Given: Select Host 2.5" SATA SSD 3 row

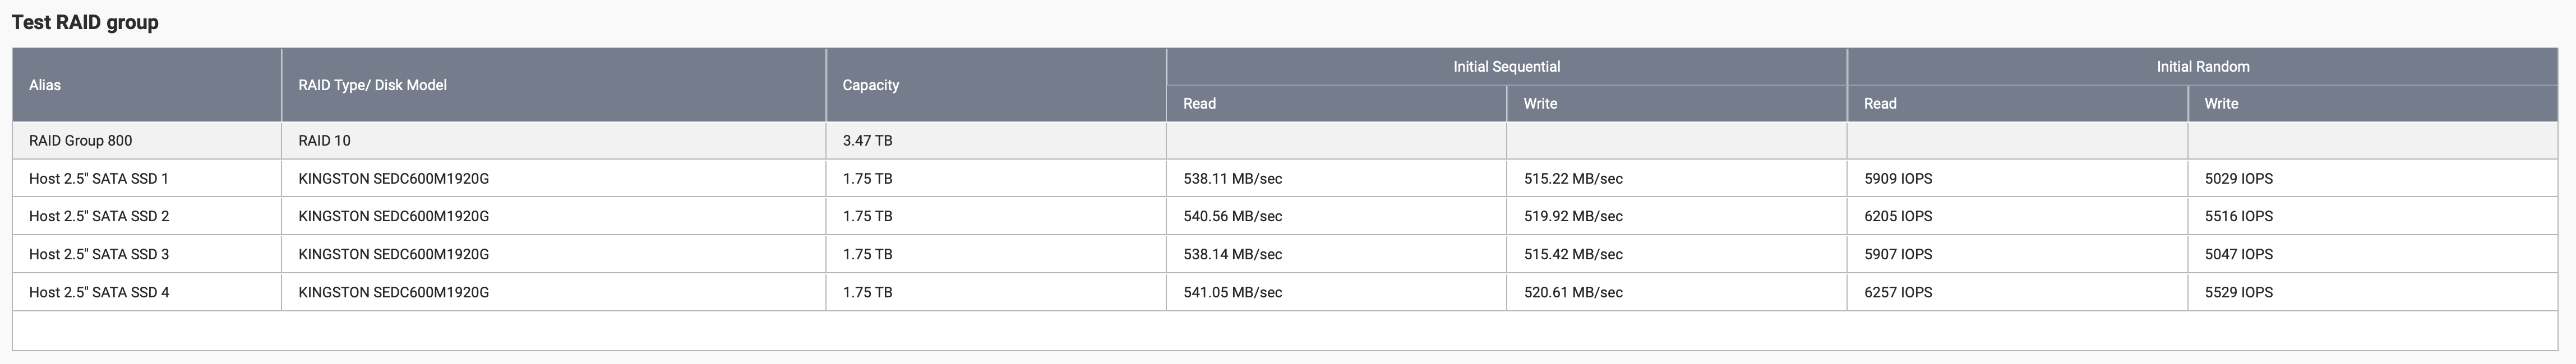Looking at the screenshot, I should pyautogui.click(x=1285, y=254).
